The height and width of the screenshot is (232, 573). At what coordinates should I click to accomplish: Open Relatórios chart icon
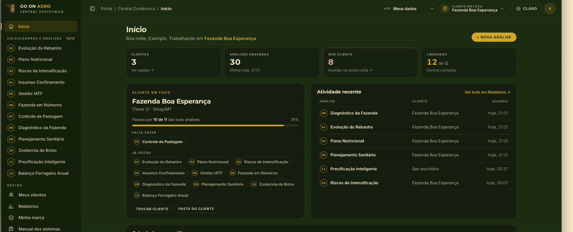(x=11, y=206)
